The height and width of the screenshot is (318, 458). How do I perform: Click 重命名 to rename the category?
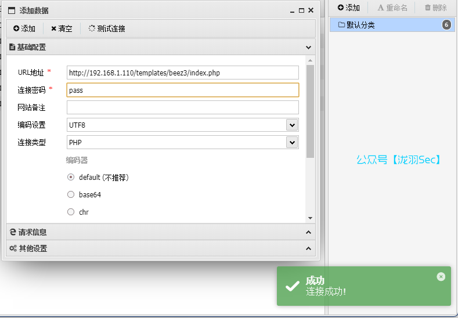coord(392,8)
